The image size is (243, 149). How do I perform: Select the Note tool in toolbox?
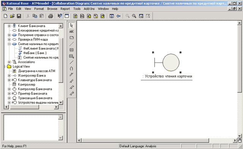coord(71,38)
